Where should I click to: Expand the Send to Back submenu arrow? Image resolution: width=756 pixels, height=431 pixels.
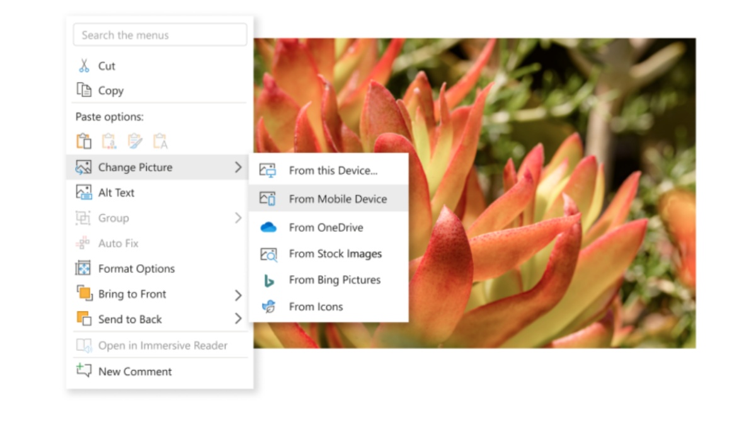tap(238, 319)
